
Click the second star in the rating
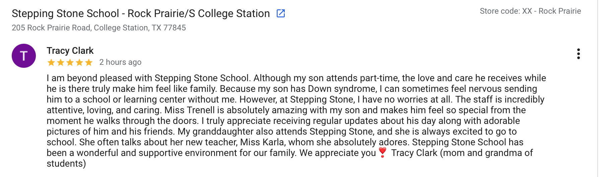click(x=61, y=62)
